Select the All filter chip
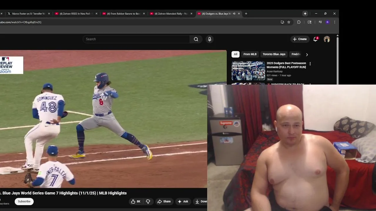This screenshot has width=376, height=211. click(x=235, y=54)
